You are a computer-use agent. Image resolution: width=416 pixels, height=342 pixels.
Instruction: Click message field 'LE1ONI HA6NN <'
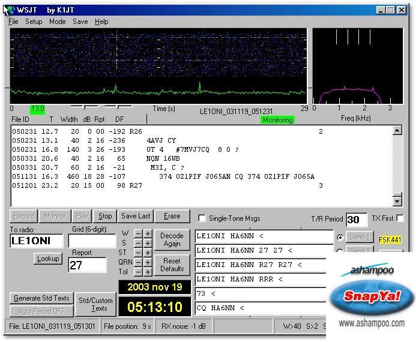point(264,236)
